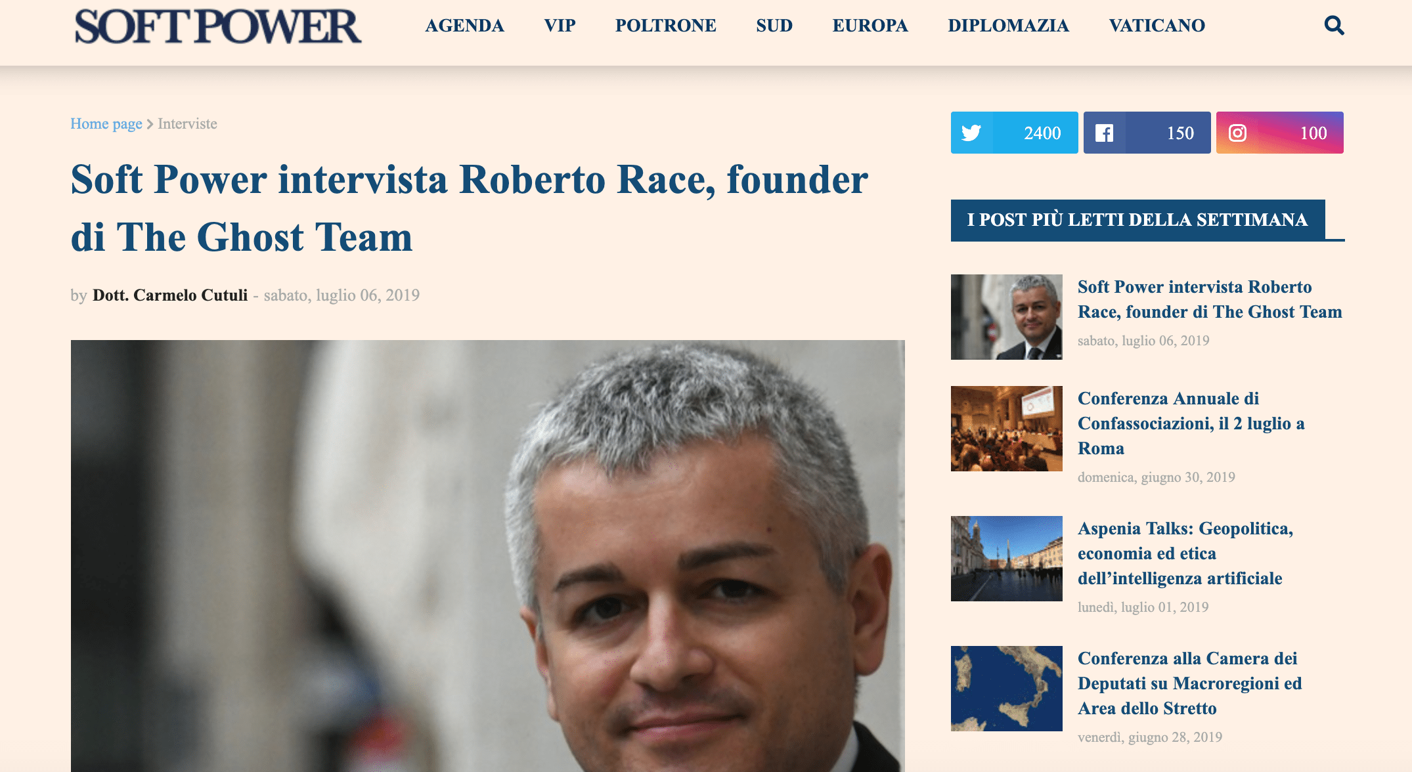
Task: Open the AGENDA menu item
Action: coord(464,26)
